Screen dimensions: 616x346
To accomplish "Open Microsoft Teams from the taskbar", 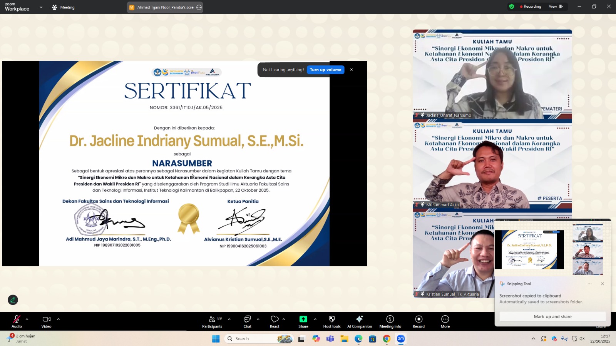I will tap(330, 339).
